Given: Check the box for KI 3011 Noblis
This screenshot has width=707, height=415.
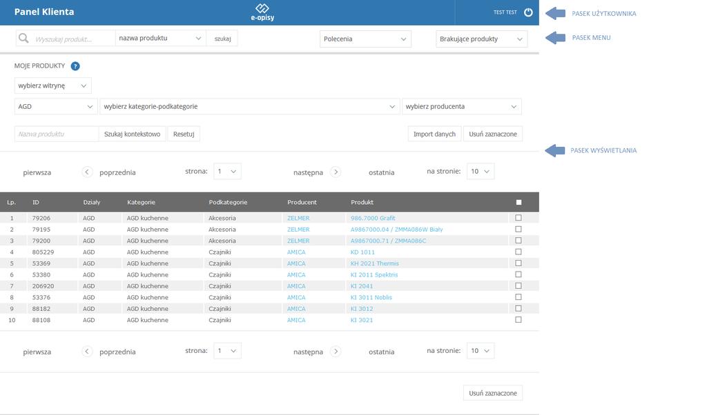Looking at the screenshot, I should point(519,297).
